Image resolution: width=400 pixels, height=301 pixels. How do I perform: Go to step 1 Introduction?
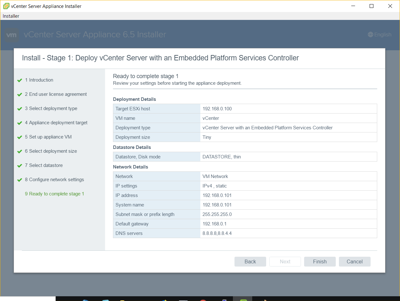(x=39, y=80)
